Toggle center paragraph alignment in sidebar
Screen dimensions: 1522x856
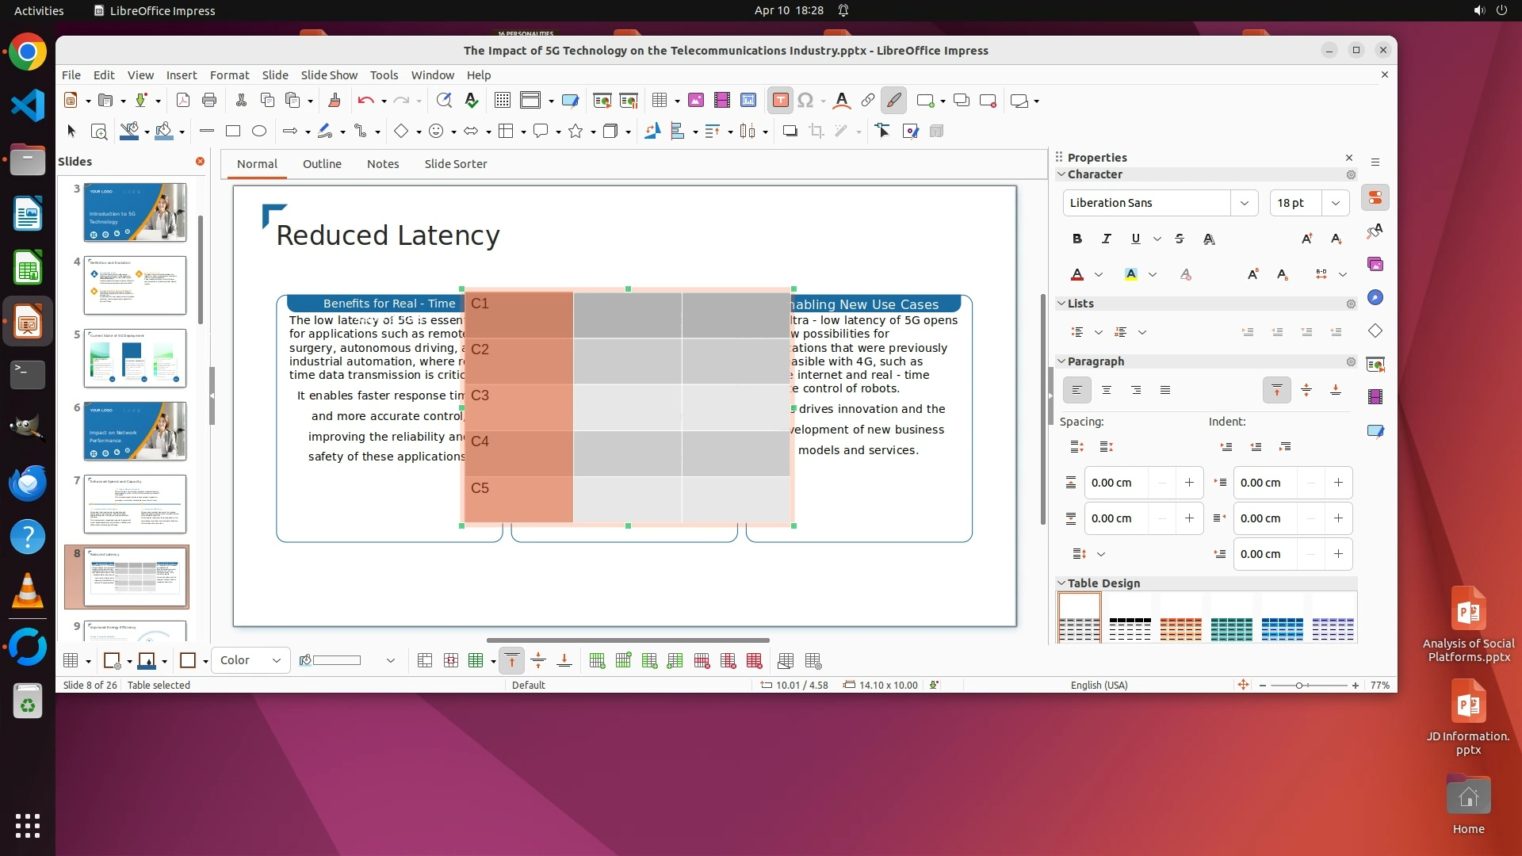tap(1107, 390)
